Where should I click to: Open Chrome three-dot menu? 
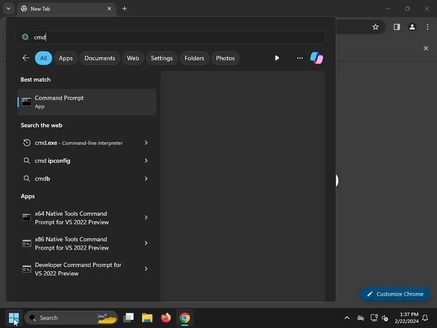[428, 27]
